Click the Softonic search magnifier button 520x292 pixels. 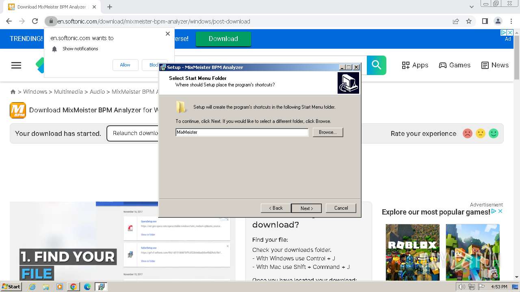(377, 65)
